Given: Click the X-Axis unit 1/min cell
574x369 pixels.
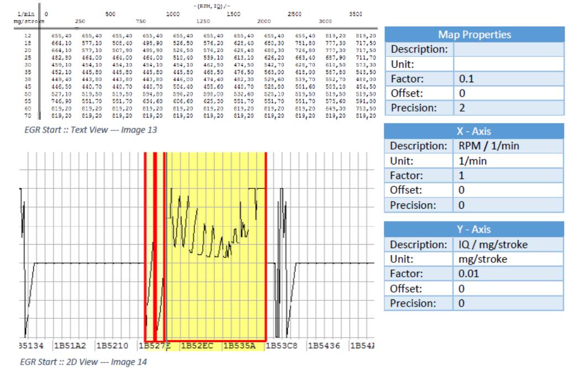Looking at the screenshot, I should tap(508, 161).
